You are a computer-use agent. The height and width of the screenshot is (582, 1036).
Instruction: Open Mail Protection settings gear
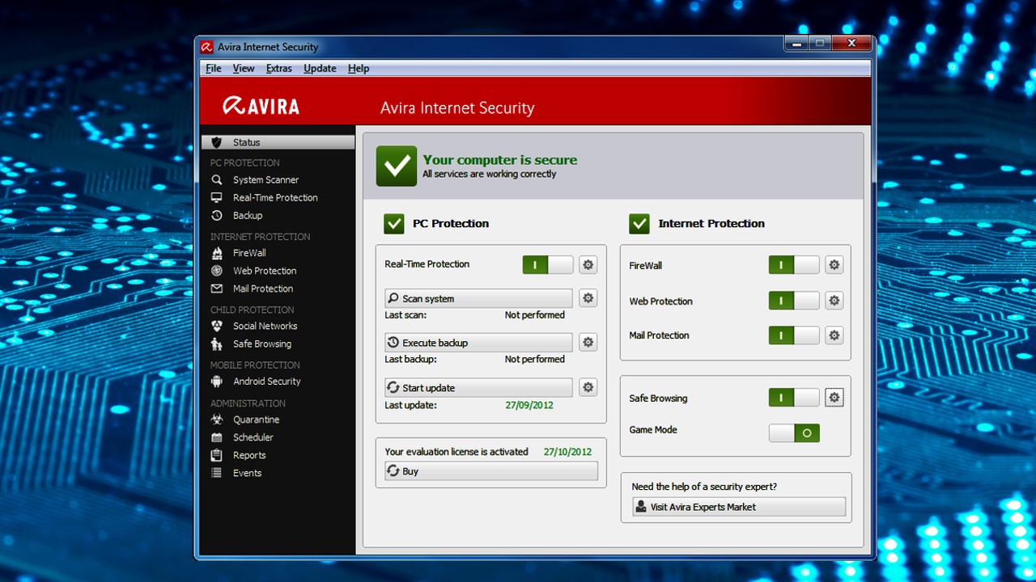[834, 335]
